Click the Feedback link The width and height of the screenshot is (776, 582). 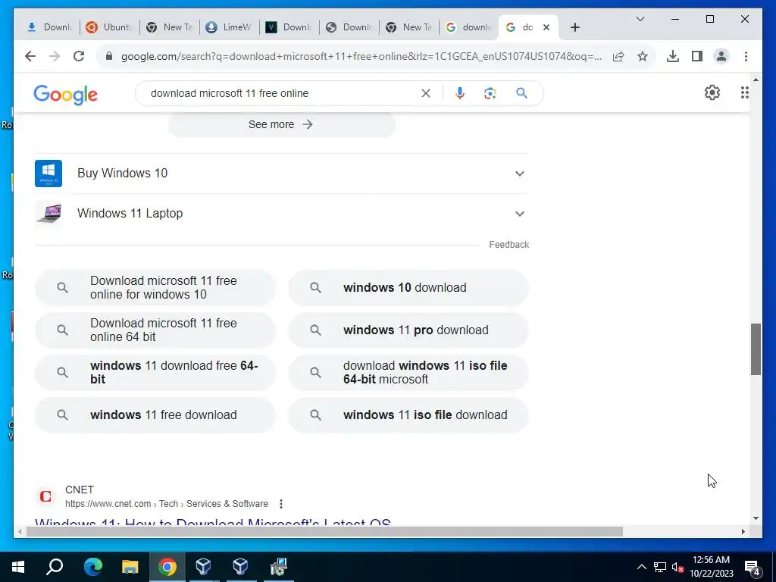tap(508, 245)
